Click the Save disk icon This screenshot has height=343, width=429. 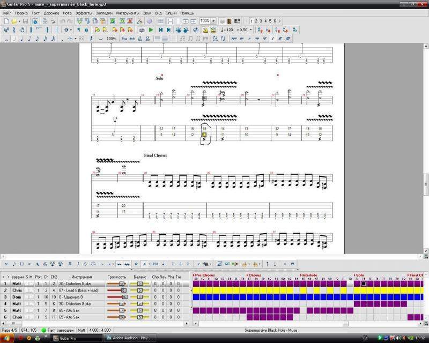pos(27,21)
